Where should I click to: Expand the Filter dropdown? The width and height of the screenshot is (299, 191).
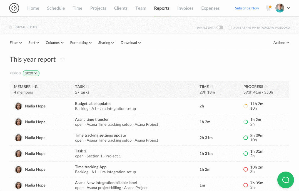tap(16, 43)
